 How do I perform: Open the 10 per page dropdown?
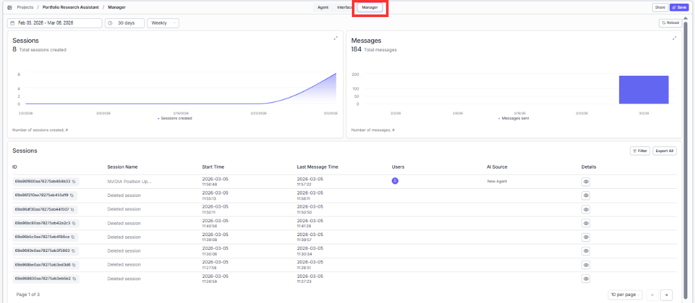(x=625, y=295)
